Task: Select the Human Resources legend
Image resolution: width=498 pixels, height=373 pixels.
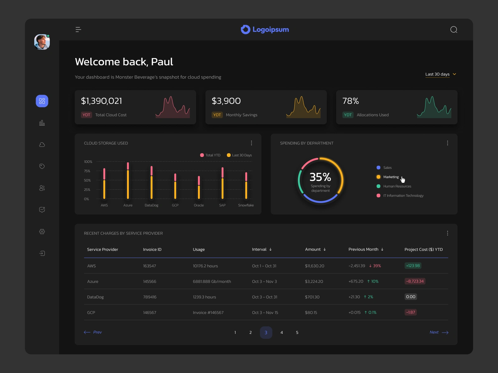Action: click(x=394, y=186)
